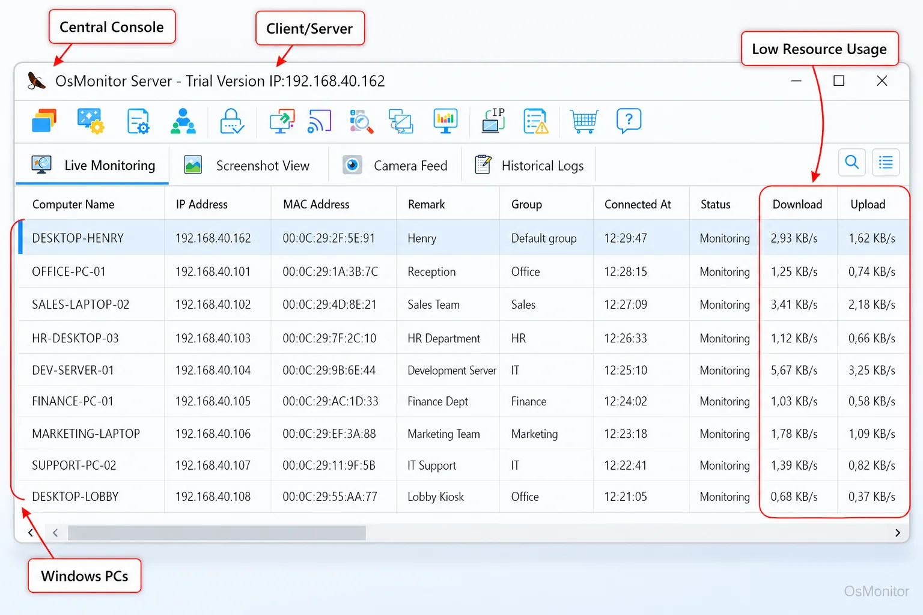
Task: Open the checklist with warning triangle icon
Action: [x=536, y=121]
